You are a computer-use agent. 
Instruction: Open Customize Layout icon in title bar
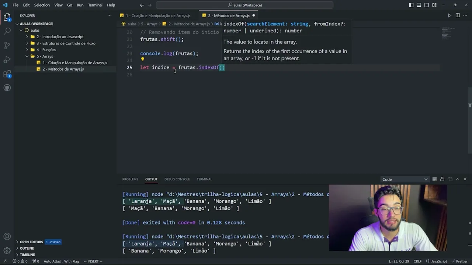click(434, 5)
